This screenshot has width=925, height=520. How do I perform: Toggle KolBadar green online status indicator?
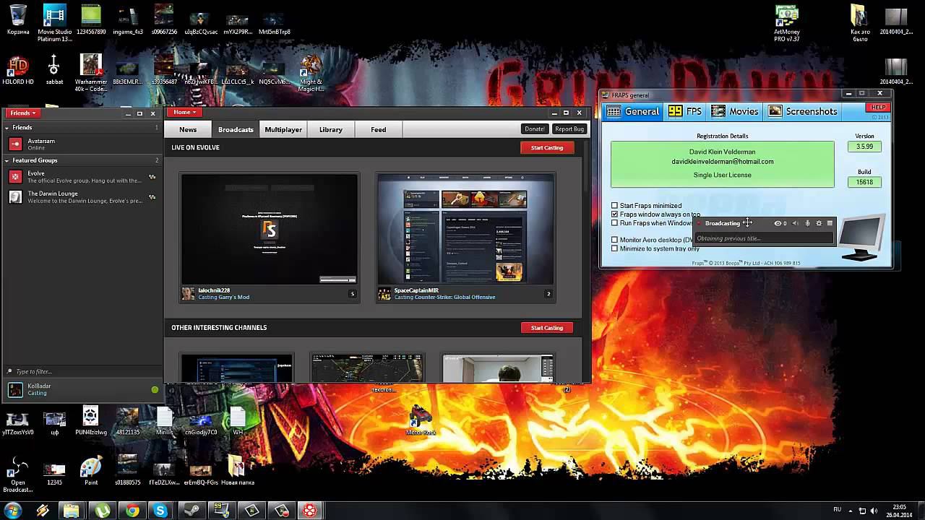155,390
